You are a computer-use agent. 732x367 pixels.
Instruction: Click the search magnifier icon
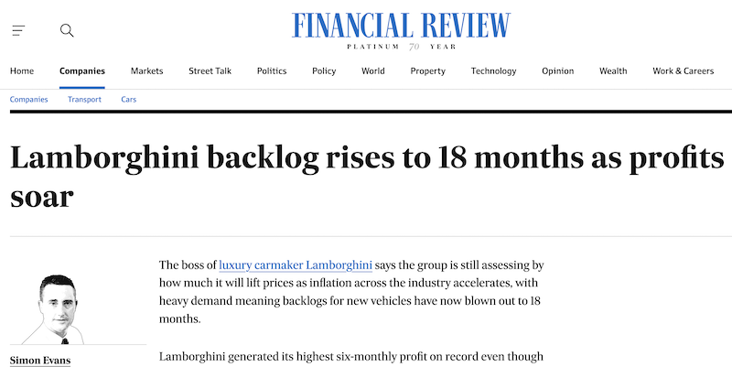(x=67, y=30)
